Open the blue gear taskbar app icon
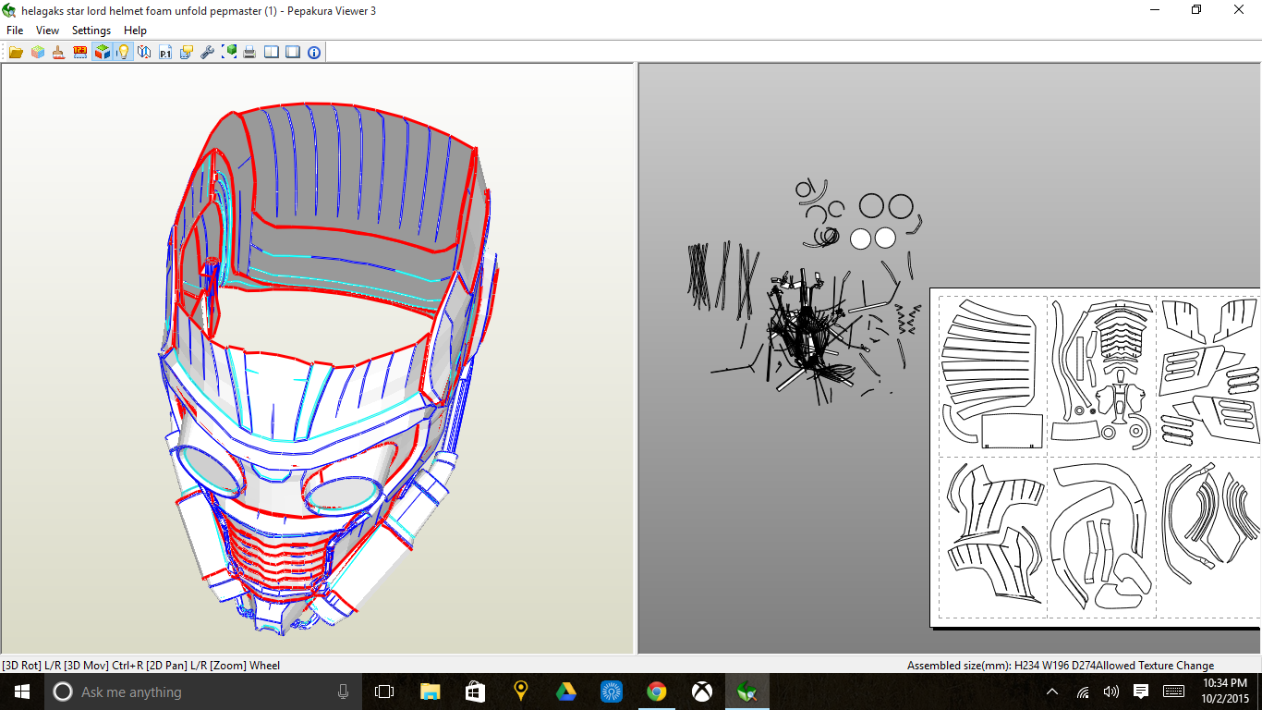Screen dimensions: 1262x710 pos(611,692)
